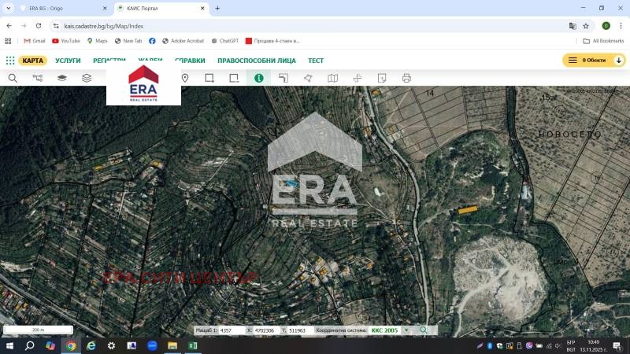Activate the green info identify tool
Image resolution: width=630 pixels, height=354 pixels.
[258, 78]
